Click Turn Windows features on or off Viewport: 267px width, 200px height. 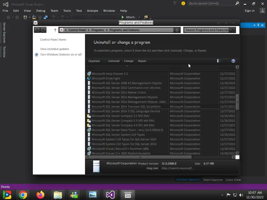61,54
